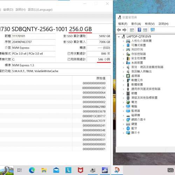Screen dimensions: 175x175
Task: Expand 系統裝置 tree node chevron
Action: pos(123,63)
